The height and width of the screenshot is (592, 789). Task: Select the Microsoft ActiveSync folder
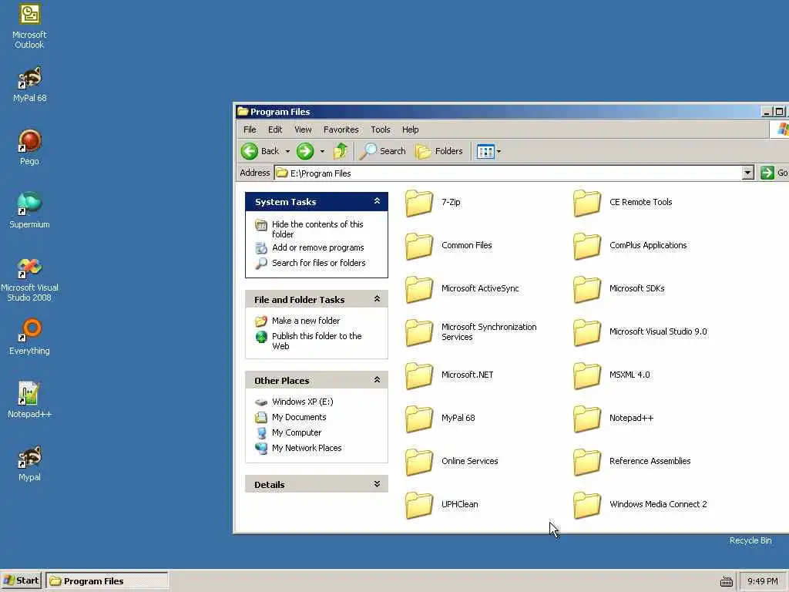click(462, 289)
